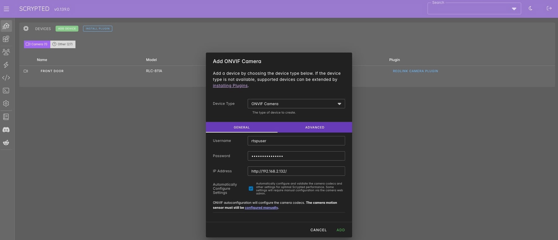Open the Scripts code brackets icon
Screen dimensions: 558x240
pyautogui.click(x=6, y=78)
